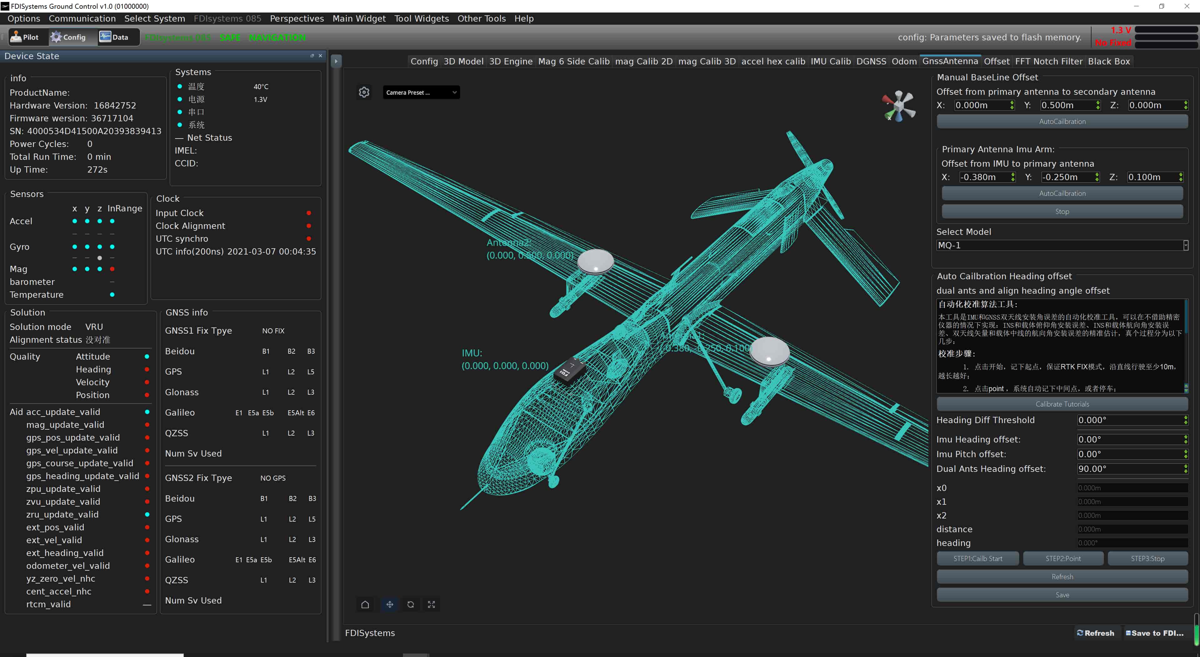The width and height of the screenshot is (1200, 657).
Task: Click the rotate view icon below model
Action: 410,604
